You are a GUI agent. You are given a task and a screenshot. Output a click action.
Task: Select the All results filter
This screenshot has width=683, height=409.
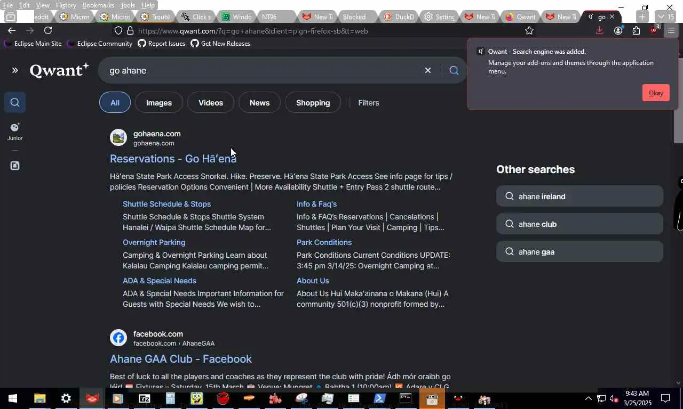115,103
